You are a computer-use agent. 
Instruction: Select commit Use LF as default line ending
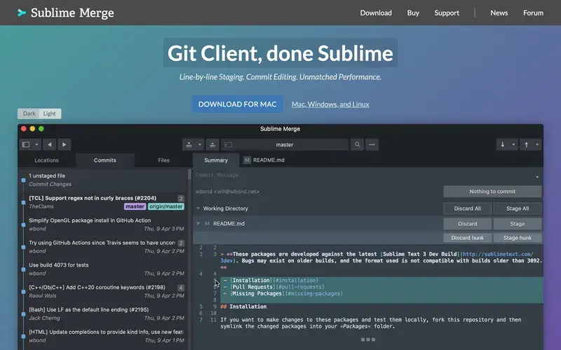(x=104, y=314)
